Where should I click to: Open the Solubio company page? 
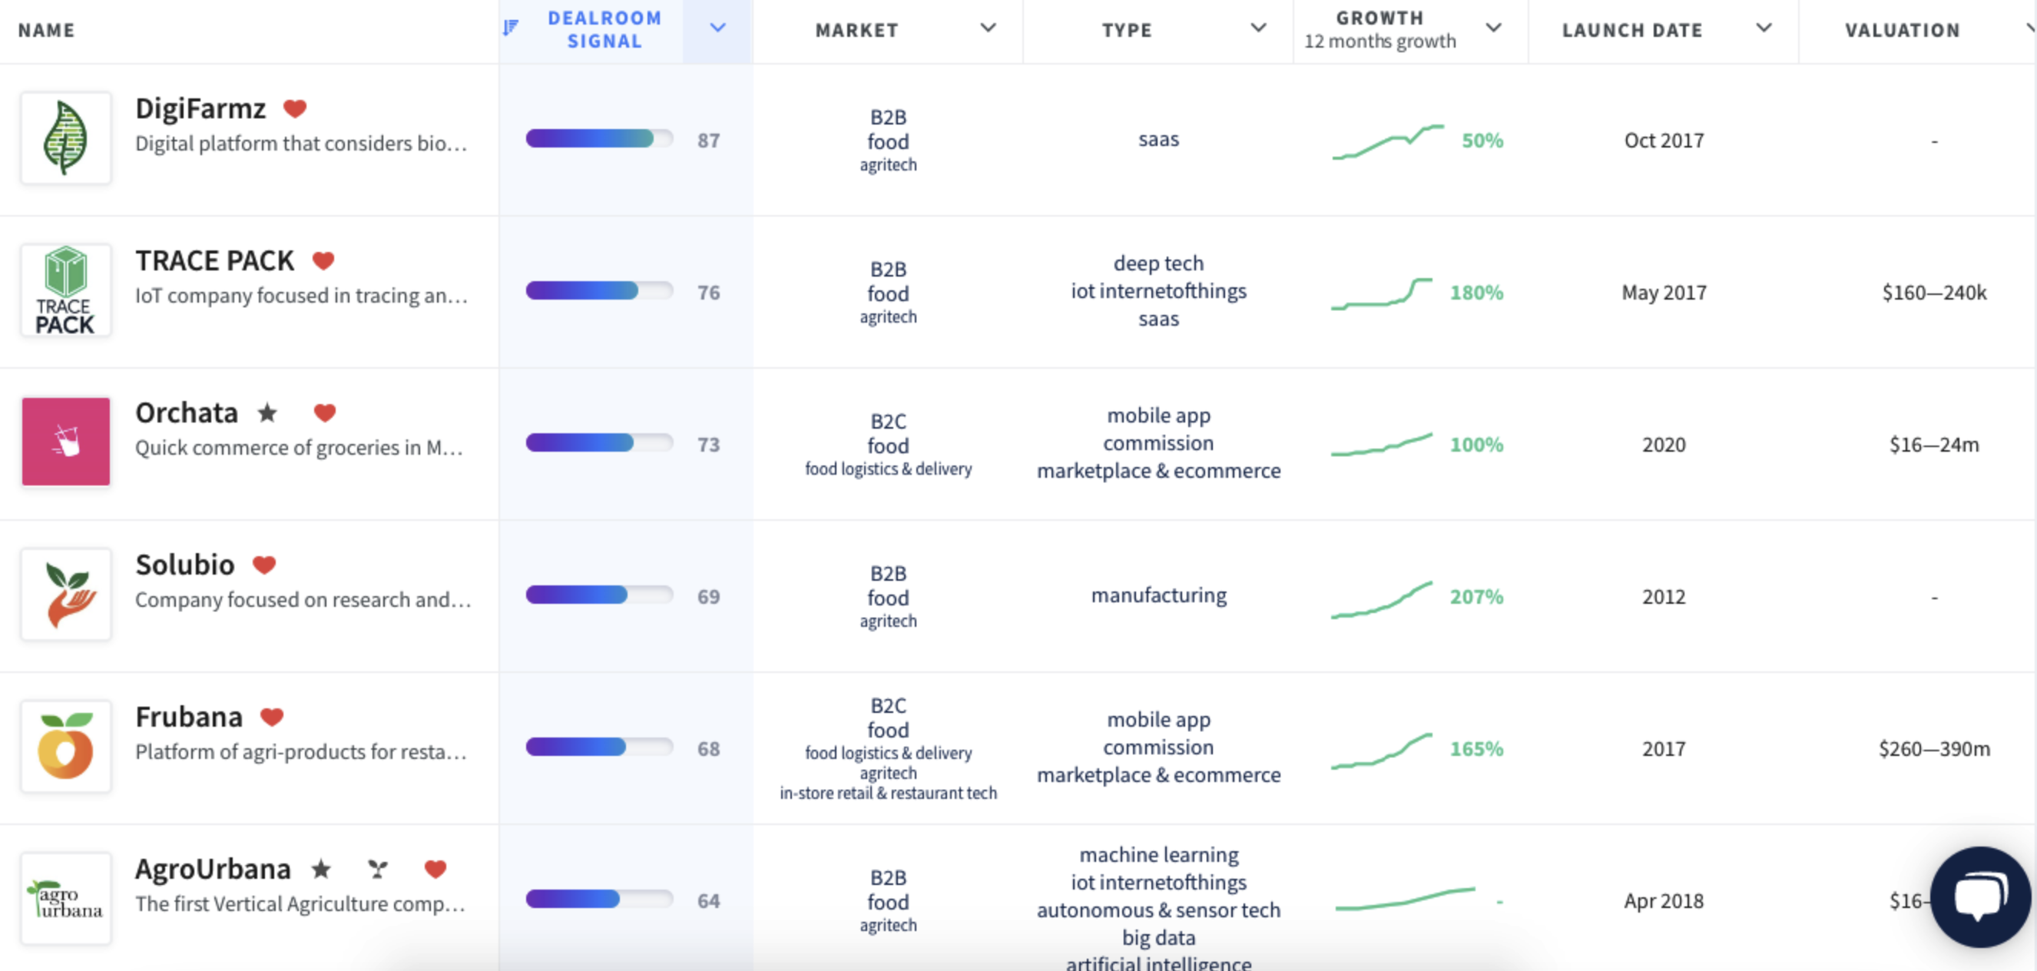185,565
